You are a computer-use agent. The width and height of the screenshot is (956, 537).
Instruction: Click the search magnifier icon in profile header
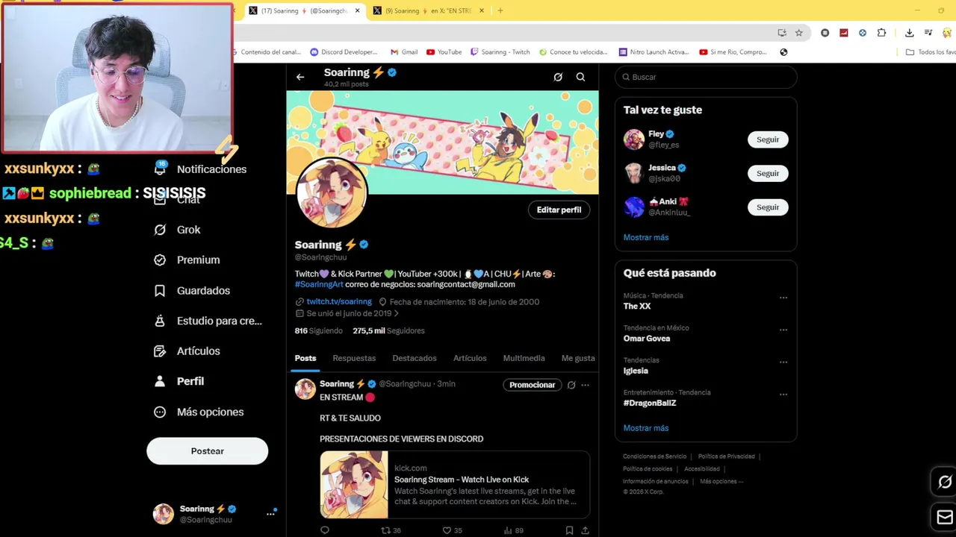(x=580, y=77)
